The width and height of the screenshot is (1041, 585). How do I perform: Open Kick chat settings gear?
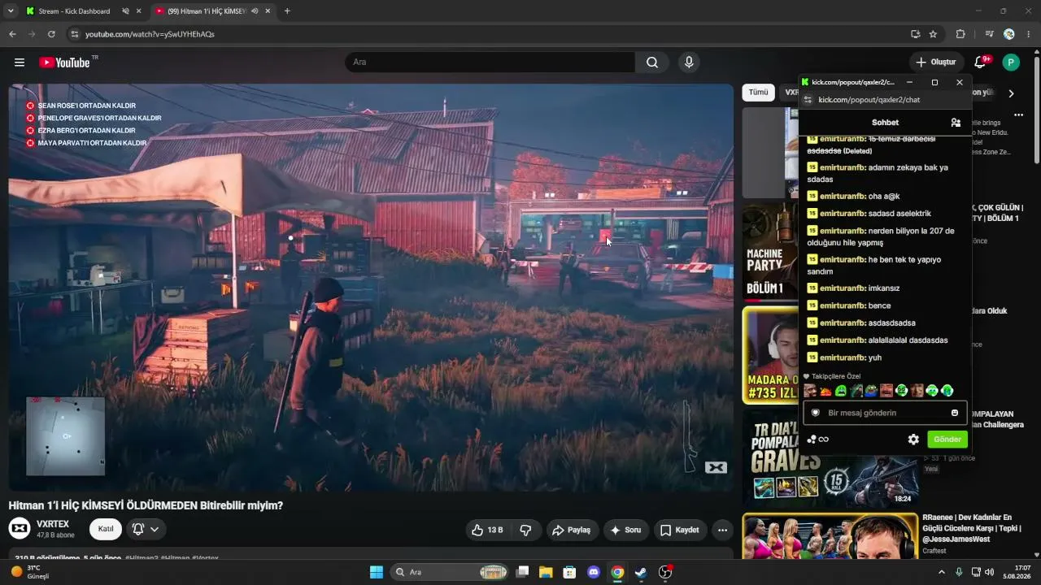pyautogui.click(x=913, y=440)
